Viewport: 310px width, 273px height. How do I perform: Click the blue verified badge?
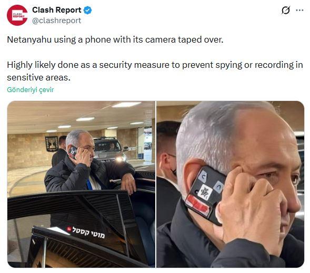click(88, 10)
